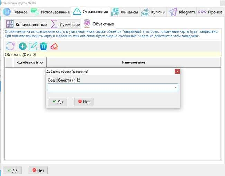
Task: Open the Главное tab
Action: (x=16, y=12)
